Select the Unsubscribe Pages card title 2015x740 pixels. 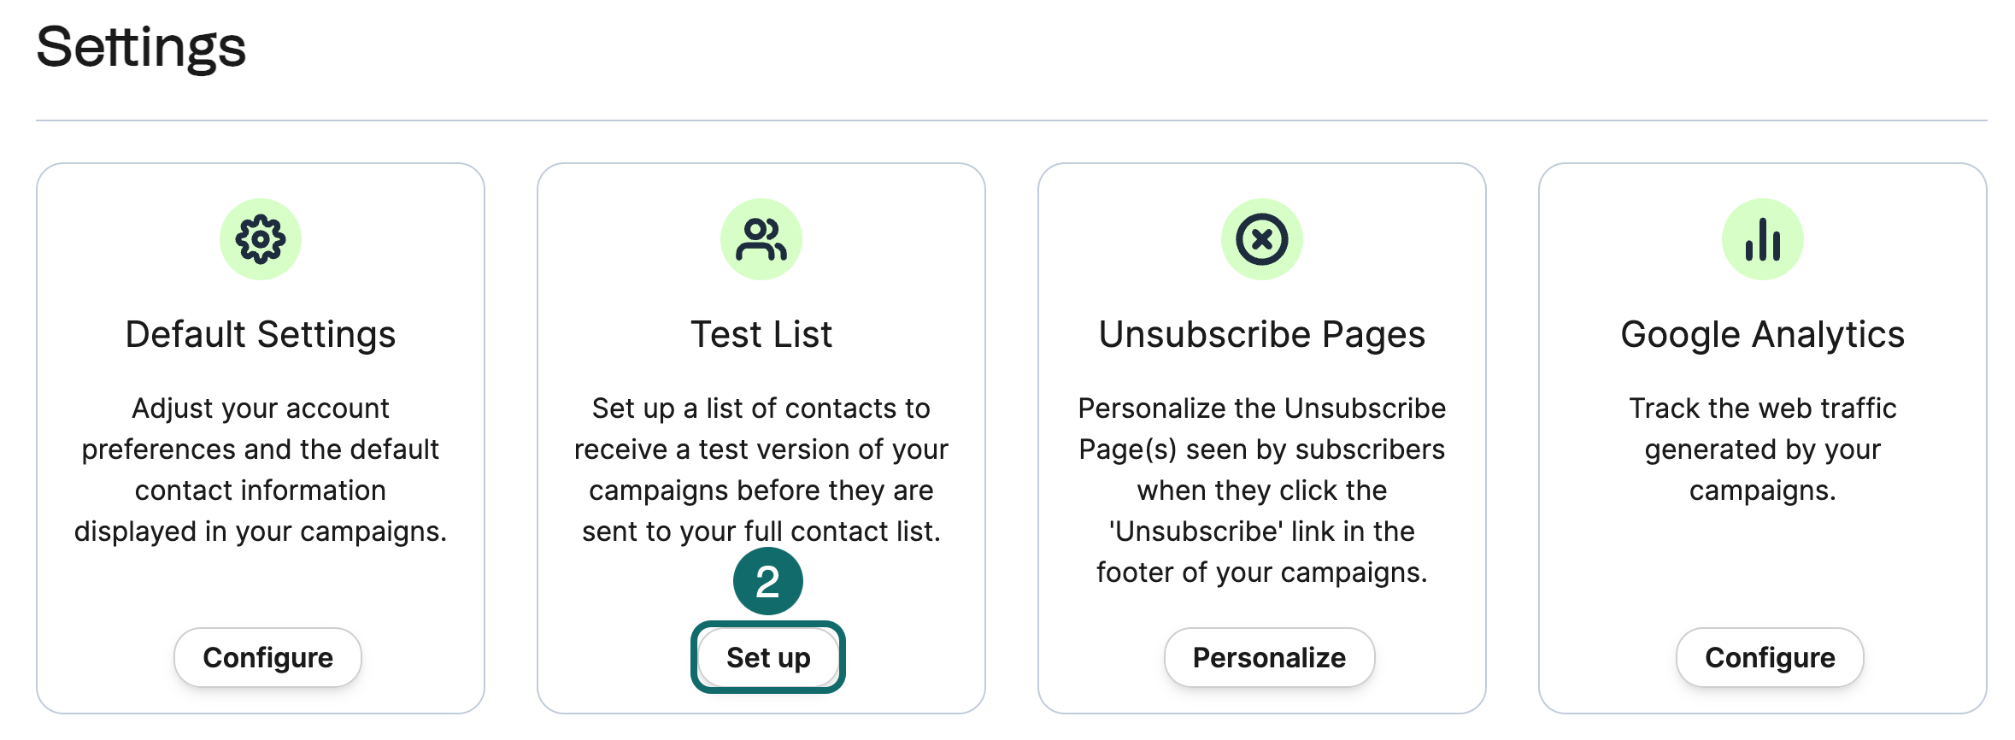point(1261,334)
